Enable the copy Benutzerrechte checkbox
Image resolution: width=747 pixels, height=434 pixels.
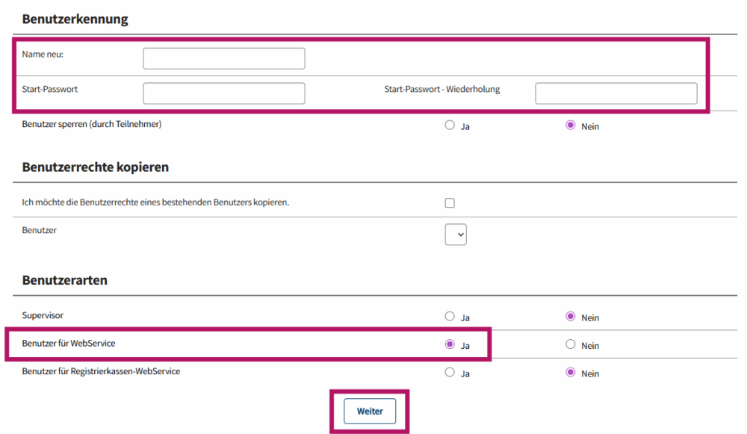pos(450,202)
